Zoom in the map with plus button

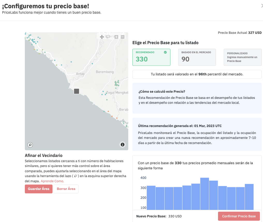point(116,37)
